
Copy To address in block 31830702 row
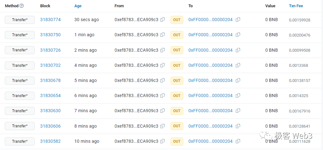(238, 65)
